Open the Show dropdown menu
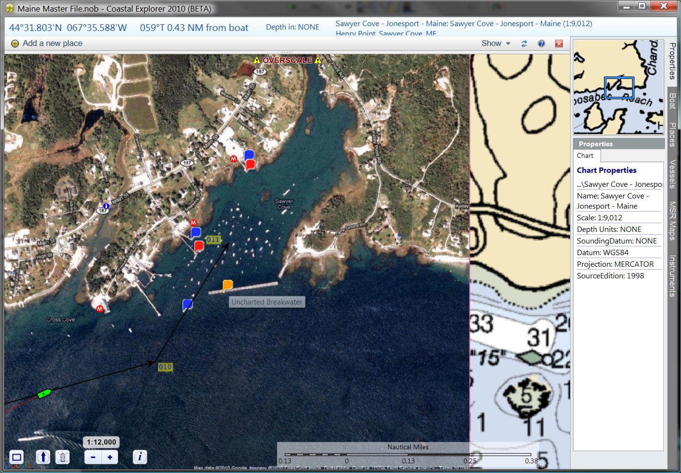The height and width of the screenshot is (473, 681). click(x=496, y=44)
